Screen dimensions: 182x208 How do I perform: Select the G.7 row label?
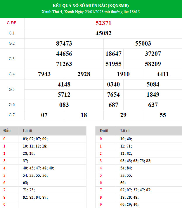pos(12,115)
